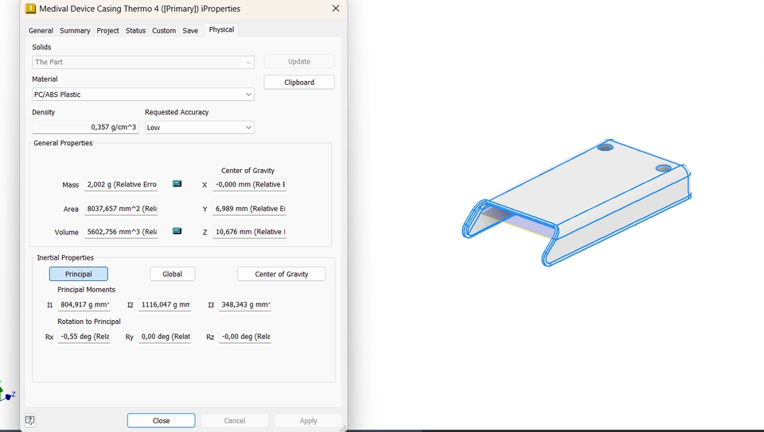
Task: Close the iProperties dialog with X
Action: 336,9
